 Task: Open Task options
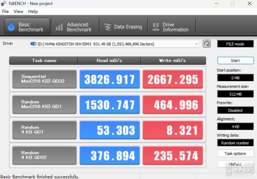(x=236, y=153)
